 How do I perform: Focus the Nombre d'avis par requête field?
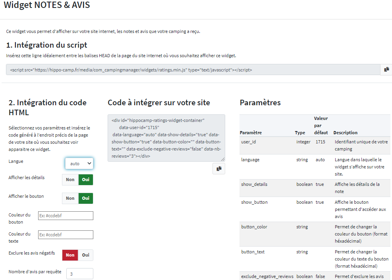point(79,274)
